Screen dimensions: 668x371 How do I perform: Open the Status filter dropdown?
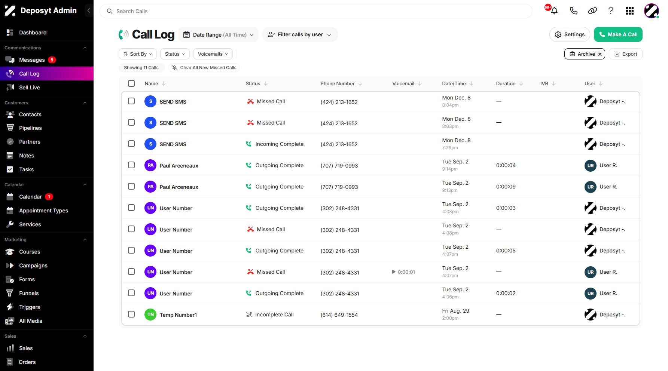[x=175, y=54]
